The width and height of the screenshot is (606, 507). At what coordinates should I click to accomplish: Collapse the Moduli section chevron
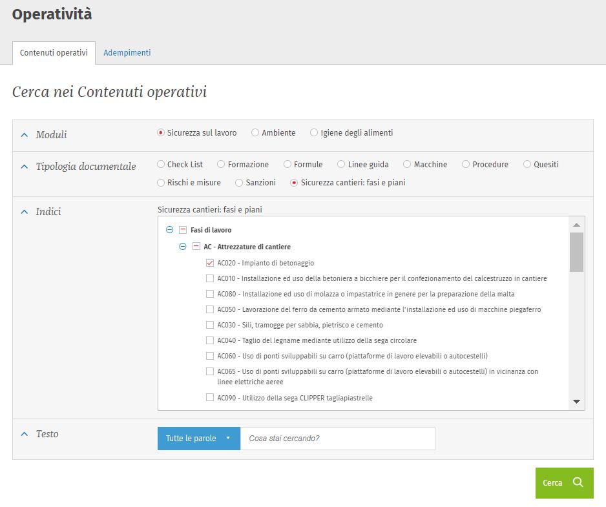25,135
